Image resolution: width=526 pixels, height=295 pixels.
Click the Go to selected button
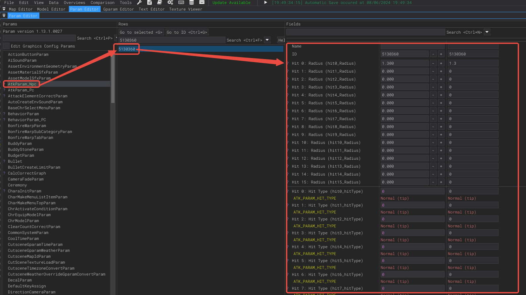point(141,32)
